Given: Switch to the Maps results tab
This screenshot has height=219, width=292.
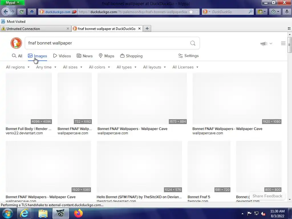Looking at the screenshot, I should tap(106, 56).
